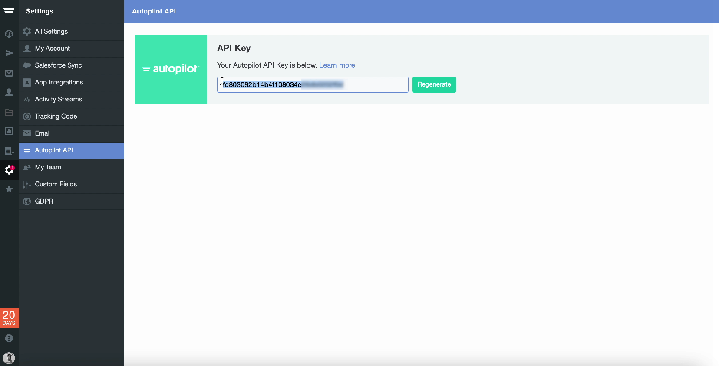Select the Autopilot API menu item
719x366 pixels.
point(72,150)
